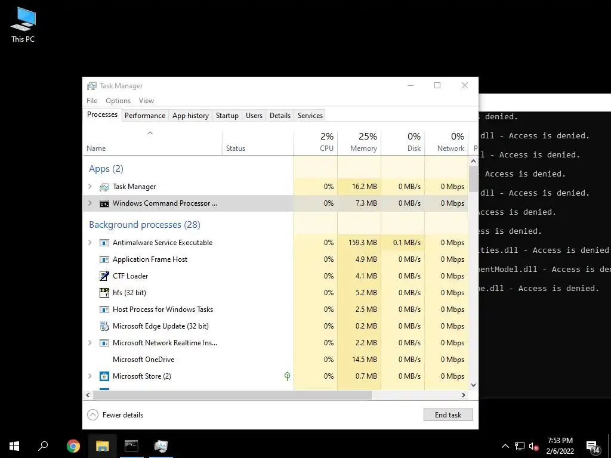Open taskbar search magnifier
The height and width of the screenshot is (458, 611).
[43, 446]
